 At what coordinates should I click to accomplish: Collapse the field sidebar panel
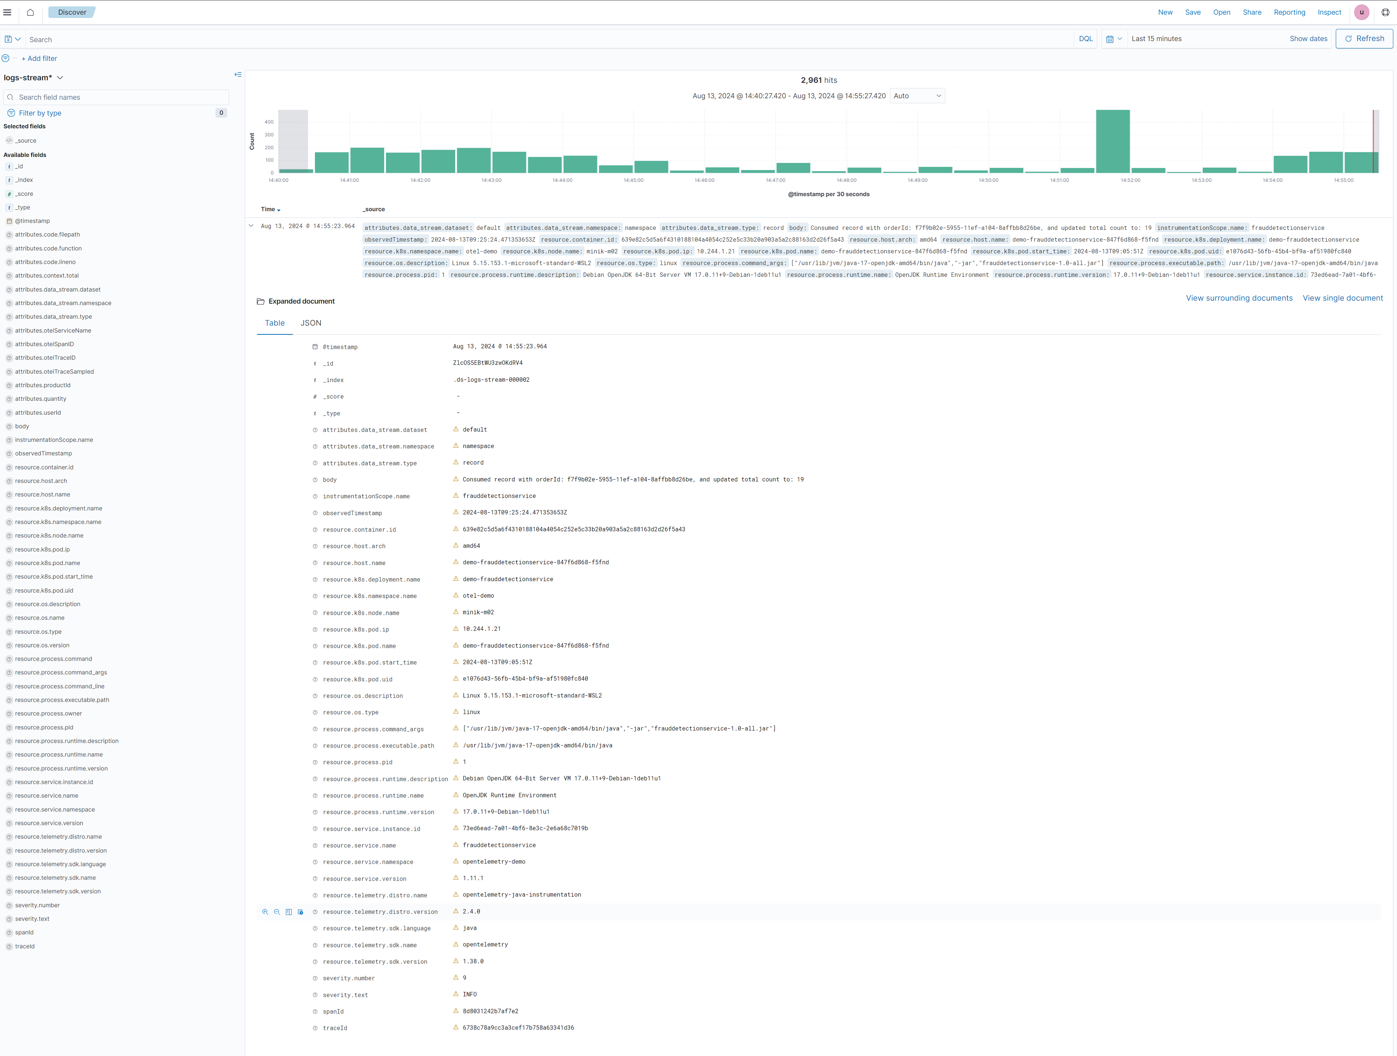[238, 74]
